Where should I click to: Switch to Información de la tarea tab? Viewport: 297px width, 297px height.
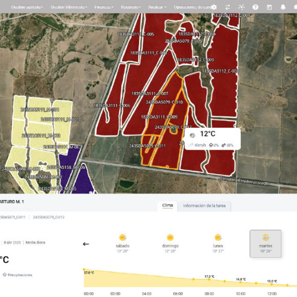click(204, 206)
